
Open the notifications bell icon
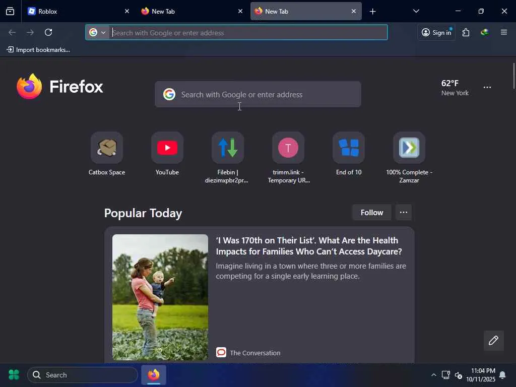pyautogui.click(x=502, y=375)
